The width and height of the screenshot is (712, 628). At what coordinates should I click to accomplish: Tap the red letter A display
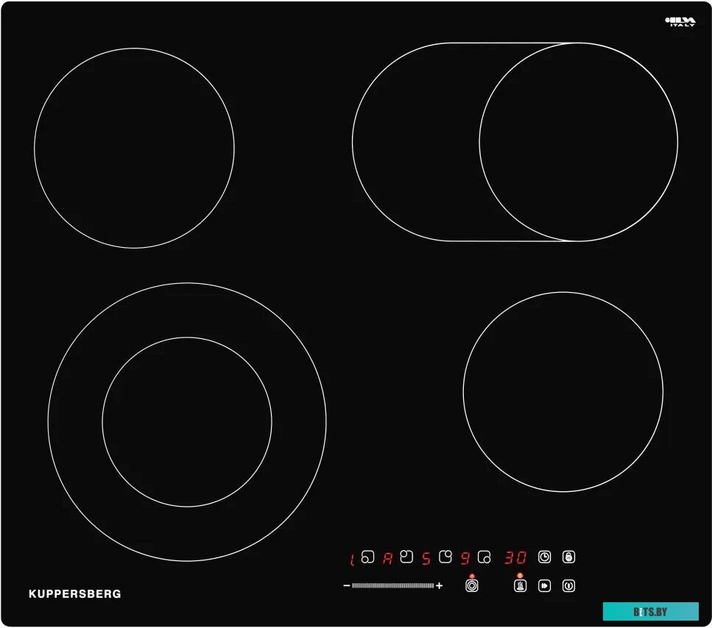pos(387,558)
